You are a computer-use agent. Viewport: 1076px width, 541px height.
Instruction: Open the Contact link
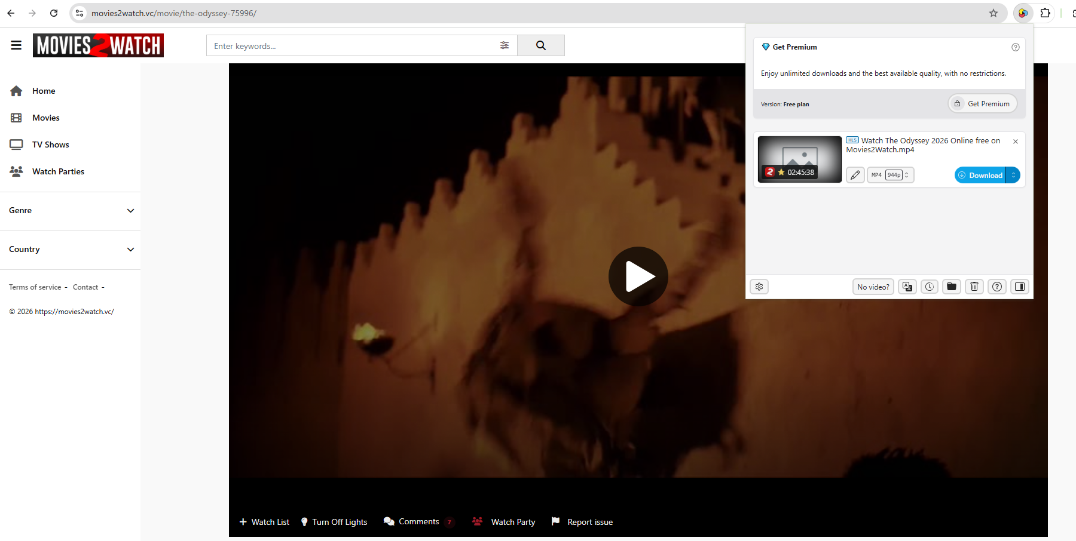tap(85, 287)
